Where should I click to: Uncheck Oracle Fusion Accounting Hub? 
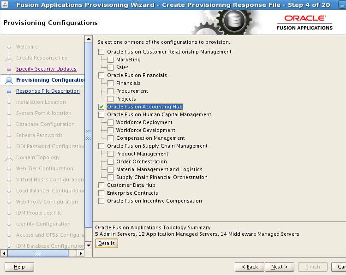coord(101,107)
